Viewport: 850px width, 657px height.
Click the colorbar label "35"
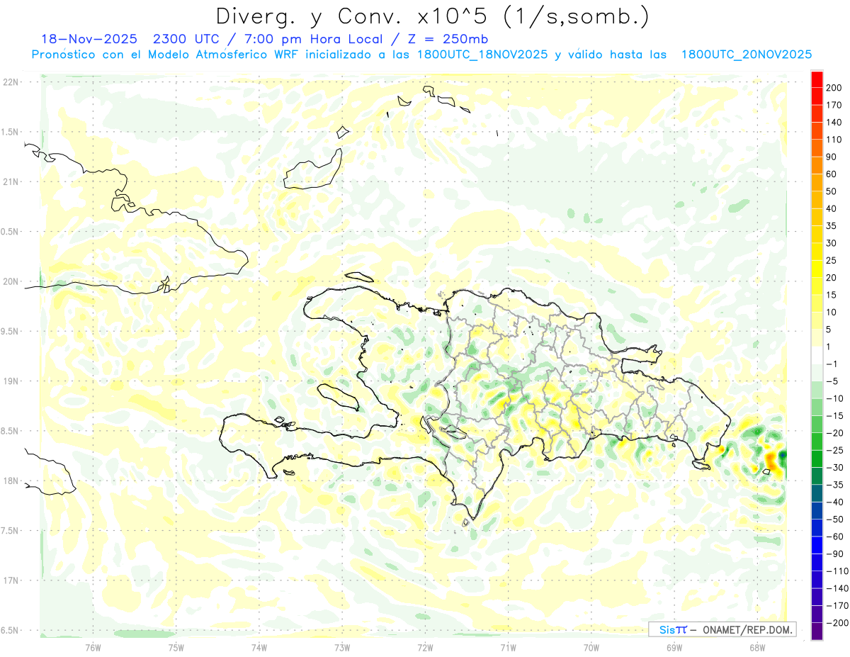point(832,226)
